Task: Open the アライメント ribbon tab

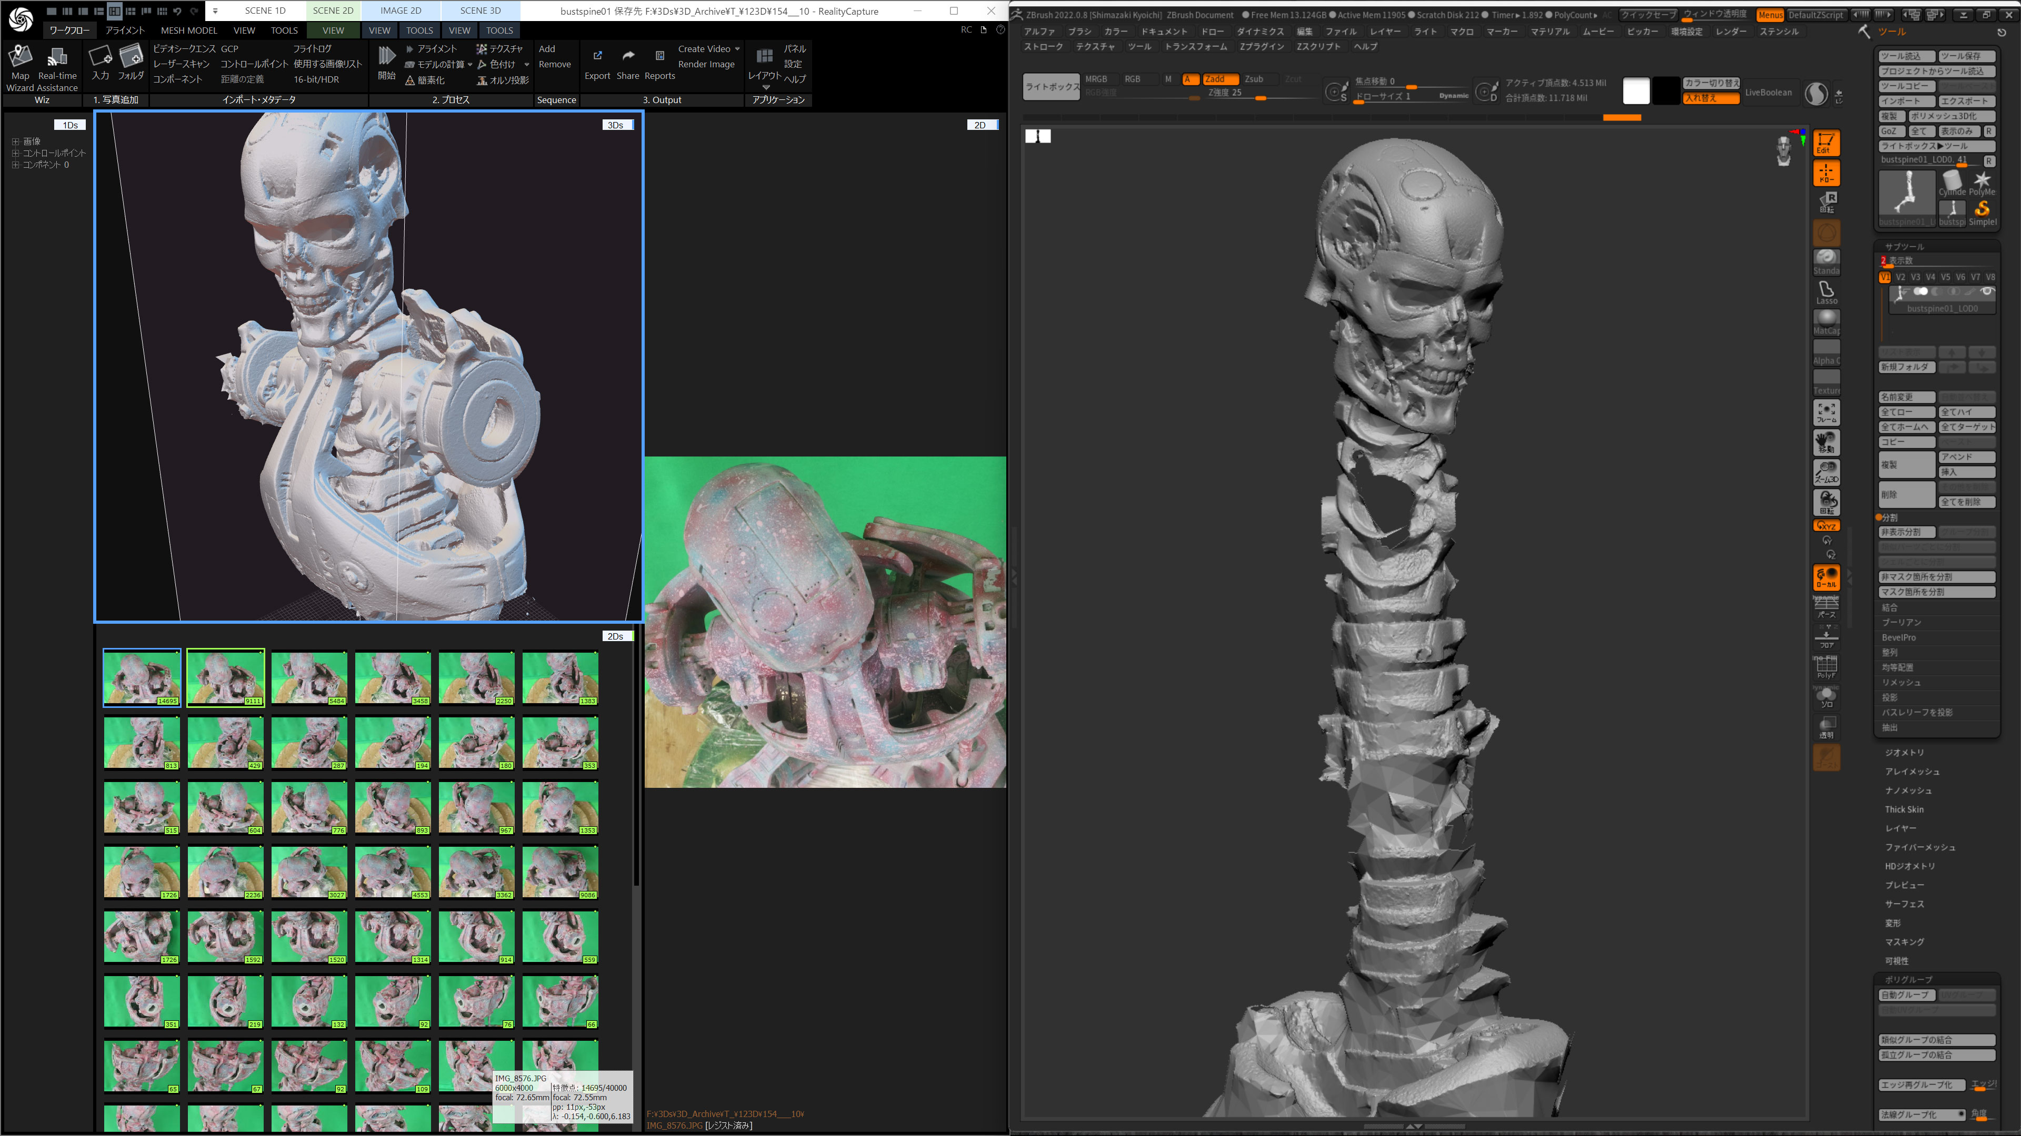Action: [x=125, y=31]
